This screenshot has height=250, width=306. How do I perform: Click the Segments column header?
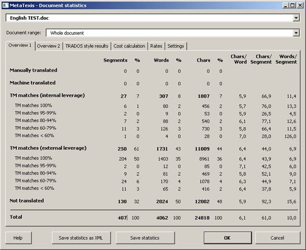115,60
